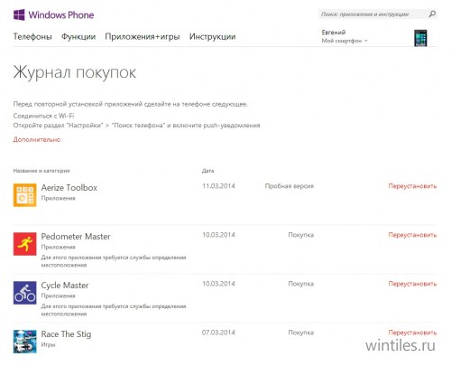Open the Race The Stig title
Image resolution: width=451 pixels, height=366 pixels.
[66, 334]
